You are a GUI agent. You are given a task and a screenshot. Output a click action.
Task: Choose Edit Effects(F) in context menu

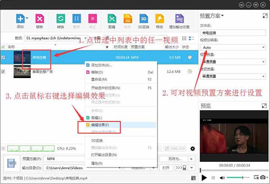point(121,125)
